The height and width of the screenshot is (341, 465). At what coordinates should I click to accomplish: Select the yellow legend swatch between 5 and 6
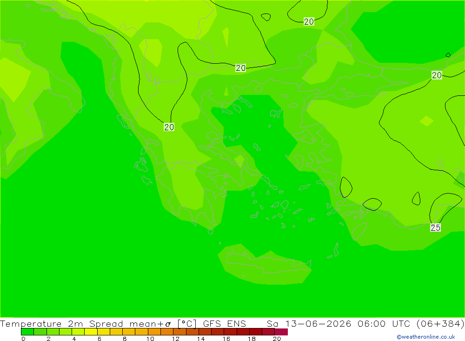point(91,332)
